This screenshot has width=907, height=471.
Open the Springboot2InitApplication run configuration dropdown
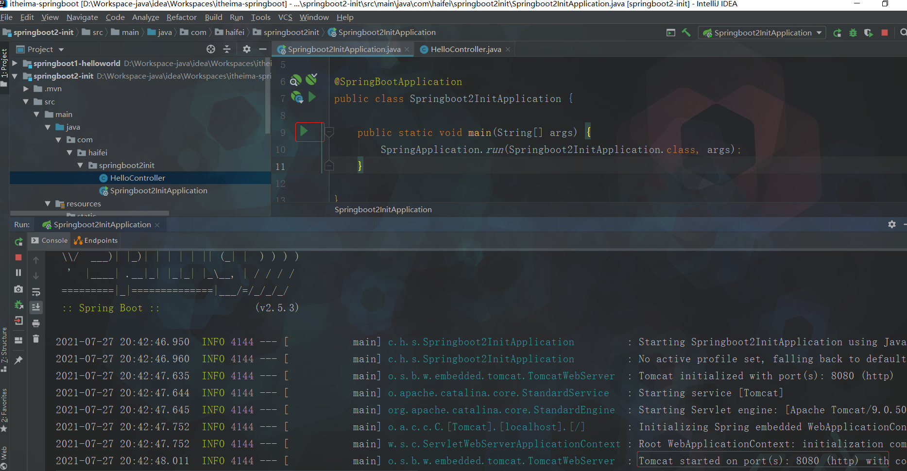point(763,33)
